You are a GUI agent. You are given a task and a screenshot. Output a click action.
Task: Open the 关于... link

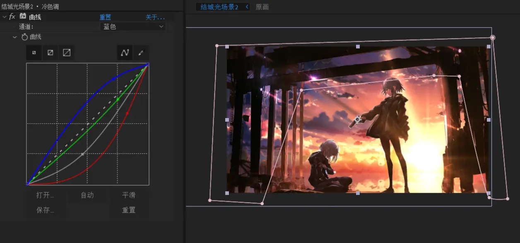155,17
